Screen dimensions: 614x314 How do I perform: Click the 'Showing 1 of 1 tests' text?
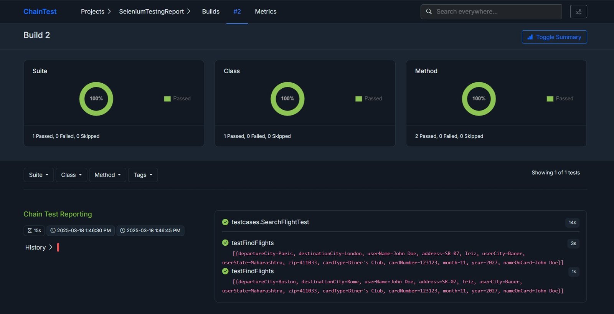click(556, 172)
